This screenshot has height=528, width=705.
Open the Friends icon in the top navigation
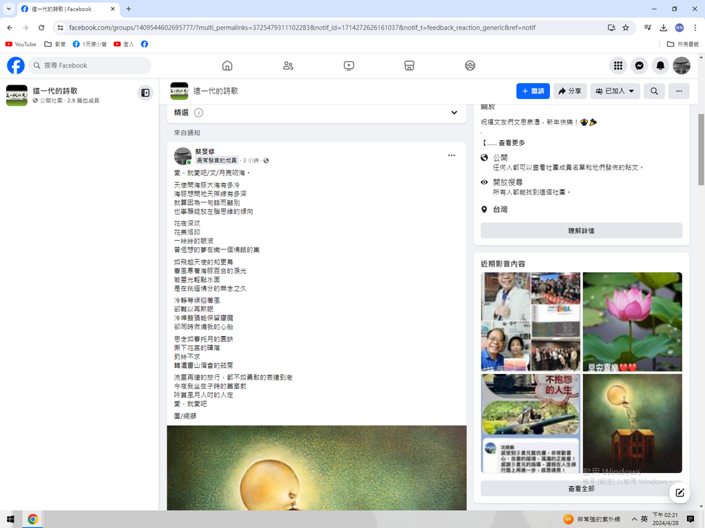point(288,65)
